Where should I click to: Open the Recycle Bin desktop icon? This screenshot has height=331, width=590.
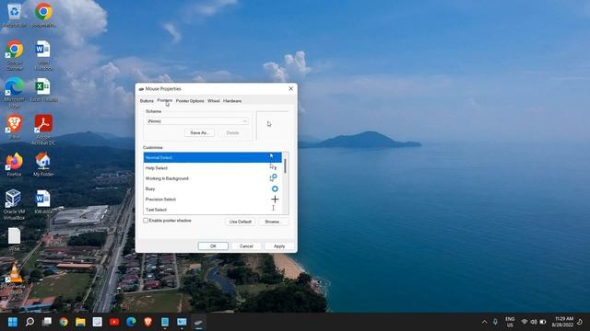(15, 15)
